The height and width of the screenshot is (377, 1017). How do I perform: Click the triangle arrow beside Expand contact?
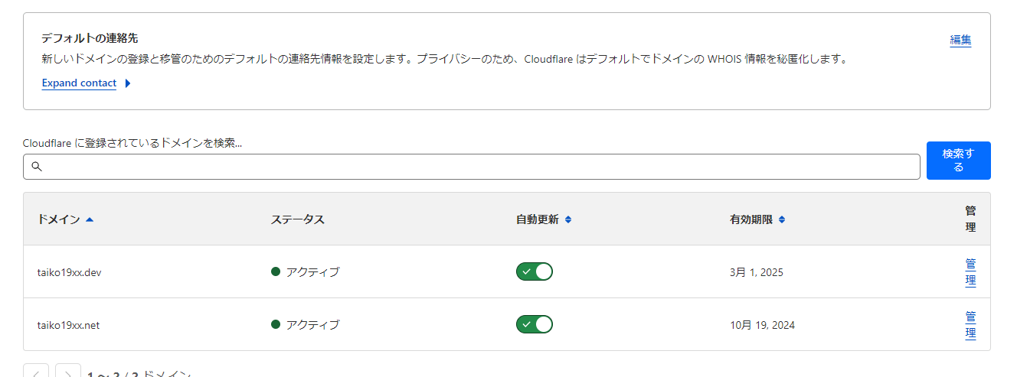(x=127, y=83)
